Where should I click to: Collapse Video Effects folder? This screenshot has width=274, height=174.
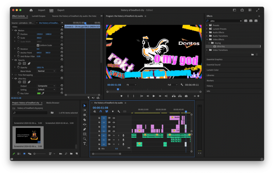coord(207,39)
